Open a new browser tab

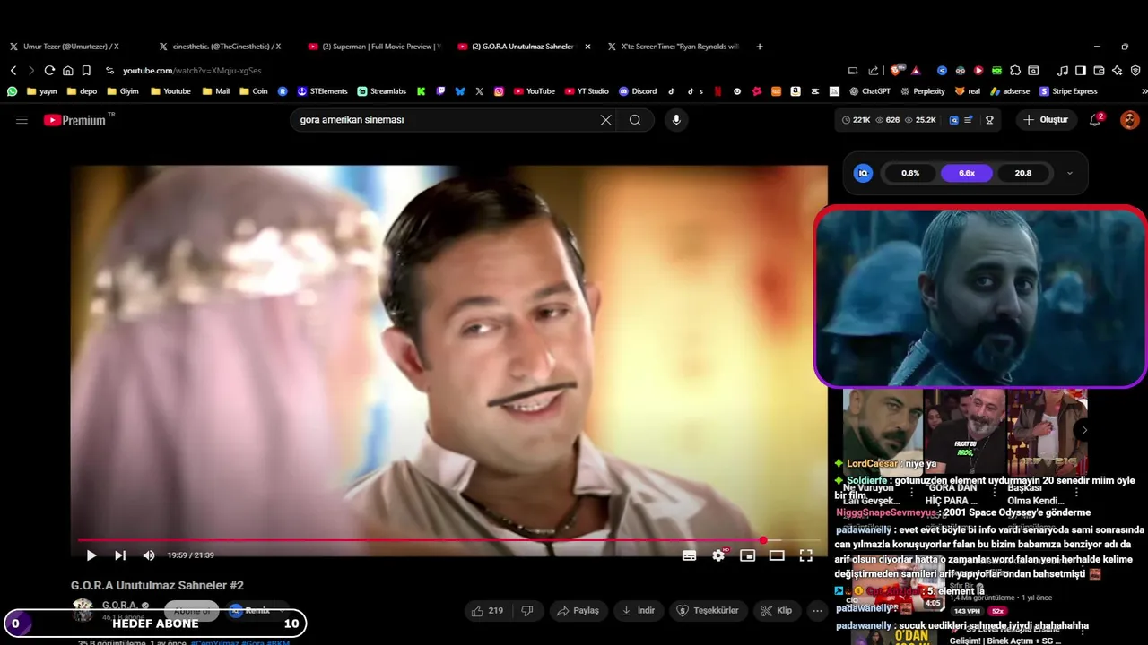pos(760,47)
